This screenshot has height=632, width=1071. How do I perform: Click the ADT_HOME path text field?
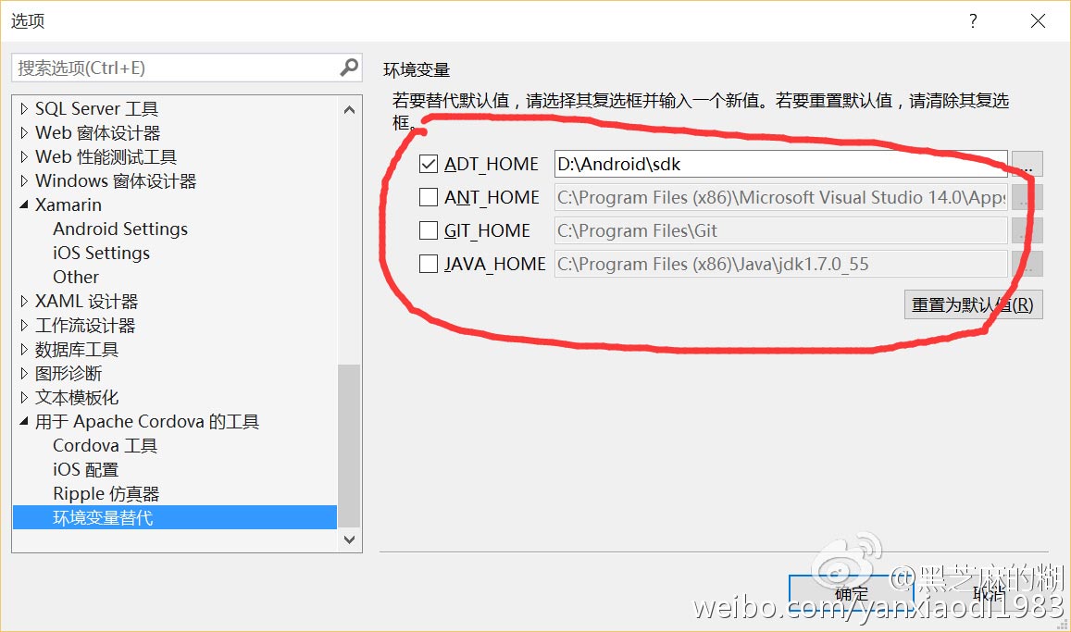(x=780, y=164)
